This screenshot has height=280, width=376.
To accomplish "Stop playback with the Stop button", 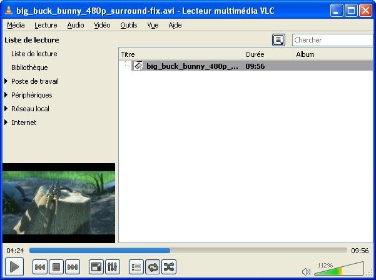I will 56,267.
